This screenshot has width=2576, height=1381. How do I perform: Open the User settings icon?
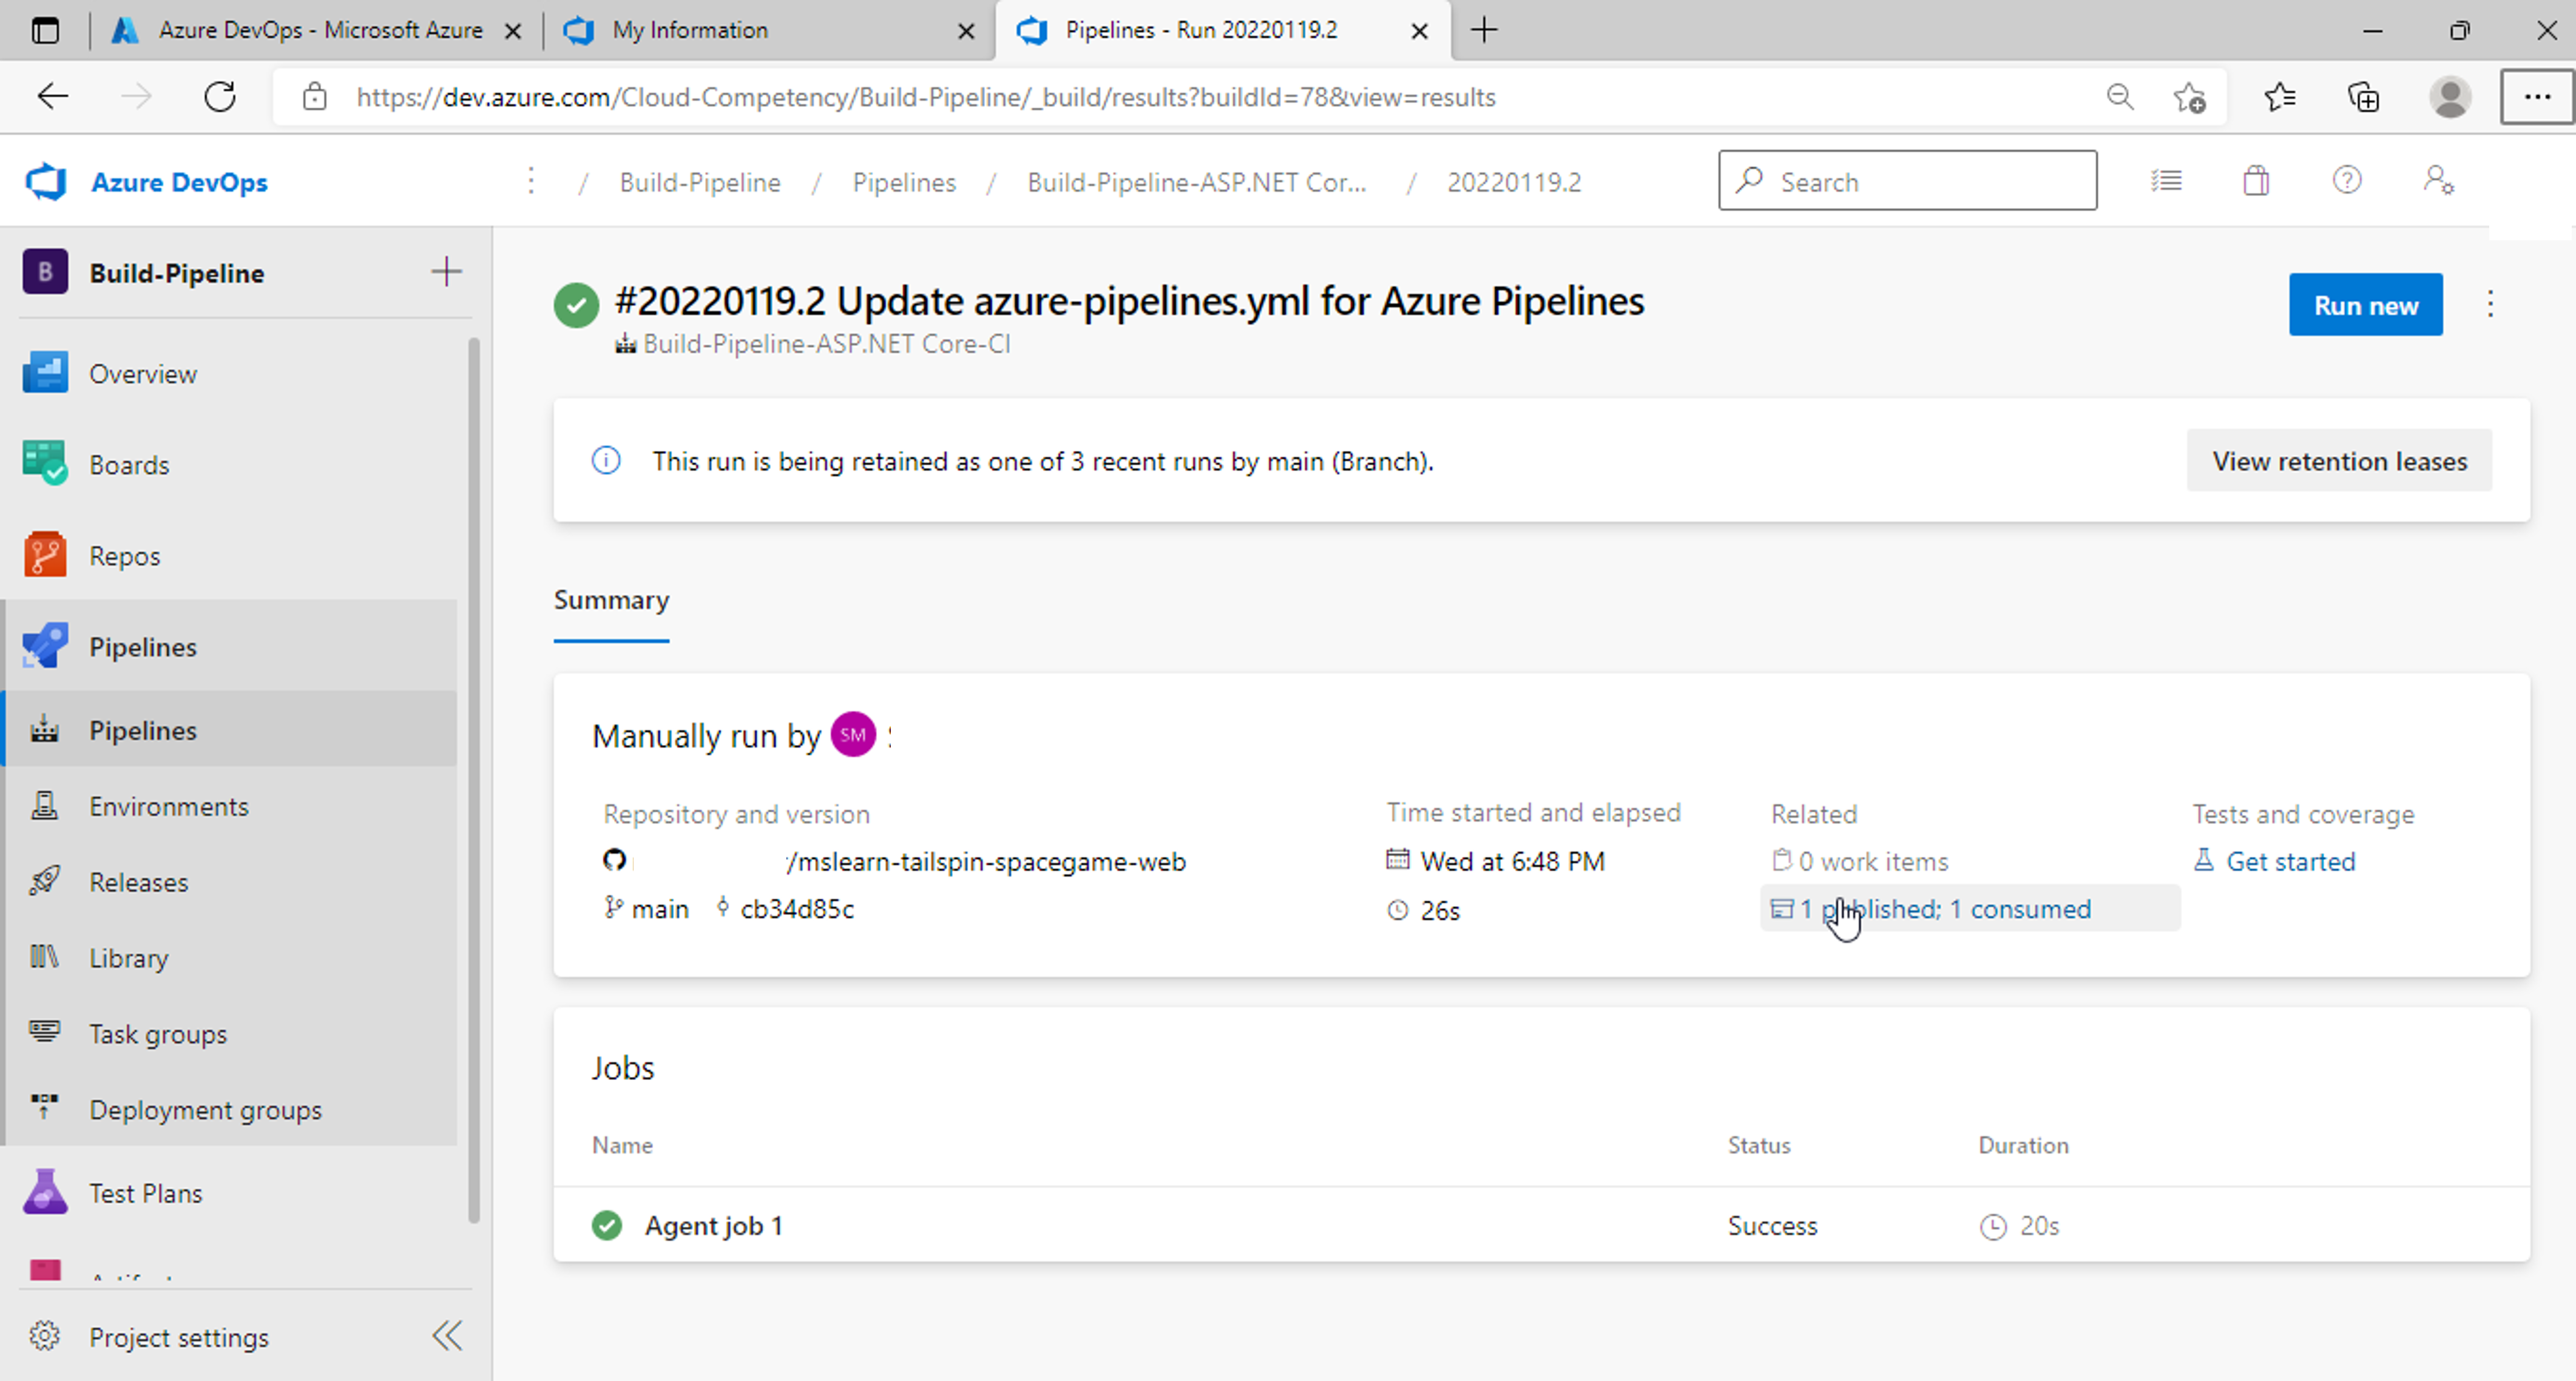[2438, 181]
